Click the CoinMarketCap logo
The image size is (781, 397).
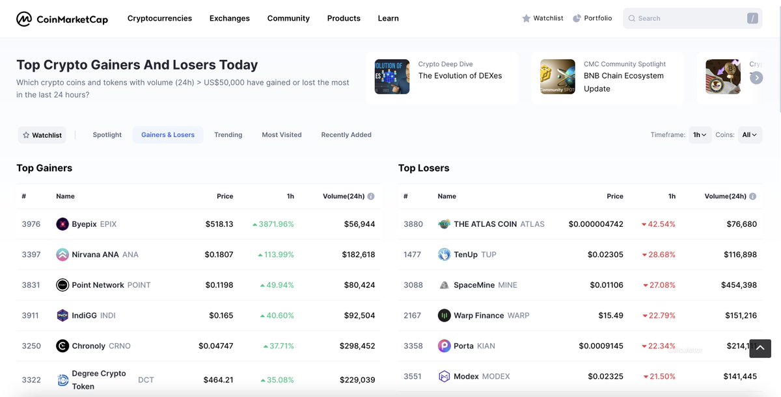tap(62, 19)
